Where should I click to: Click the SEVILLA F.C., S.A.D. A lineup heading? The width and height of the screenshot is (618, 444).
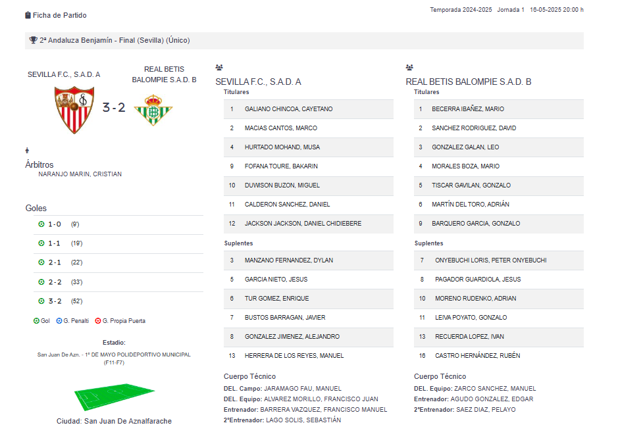pos(258,82)
